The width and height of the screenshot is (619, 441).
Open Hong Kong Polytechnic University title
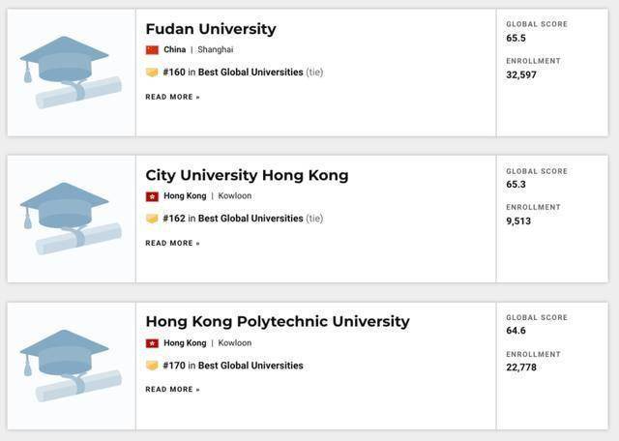[x=278, y=321]
